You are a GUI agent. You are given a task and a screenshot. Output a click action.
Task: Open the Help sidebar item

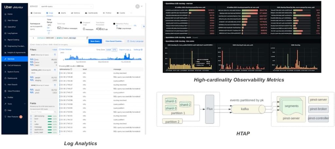(9, 110)
